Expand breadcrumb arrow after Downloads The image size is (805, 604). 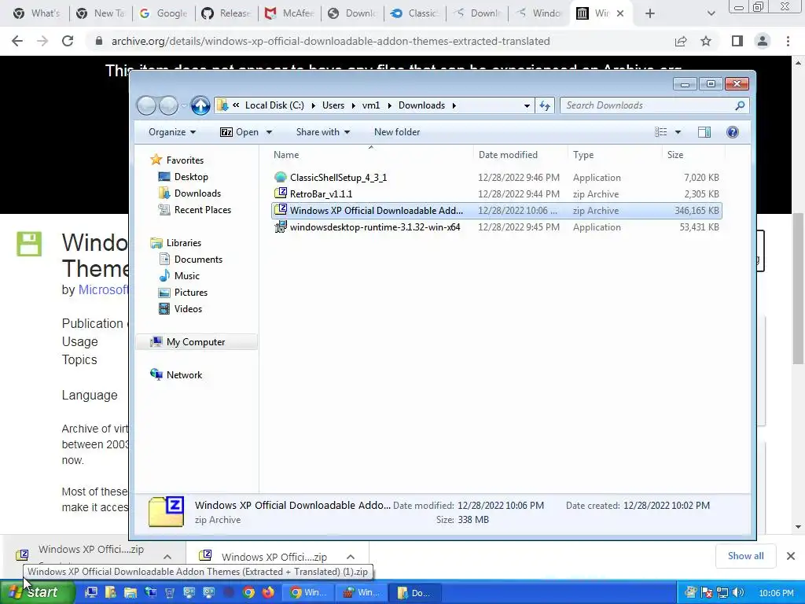[454, 105]
